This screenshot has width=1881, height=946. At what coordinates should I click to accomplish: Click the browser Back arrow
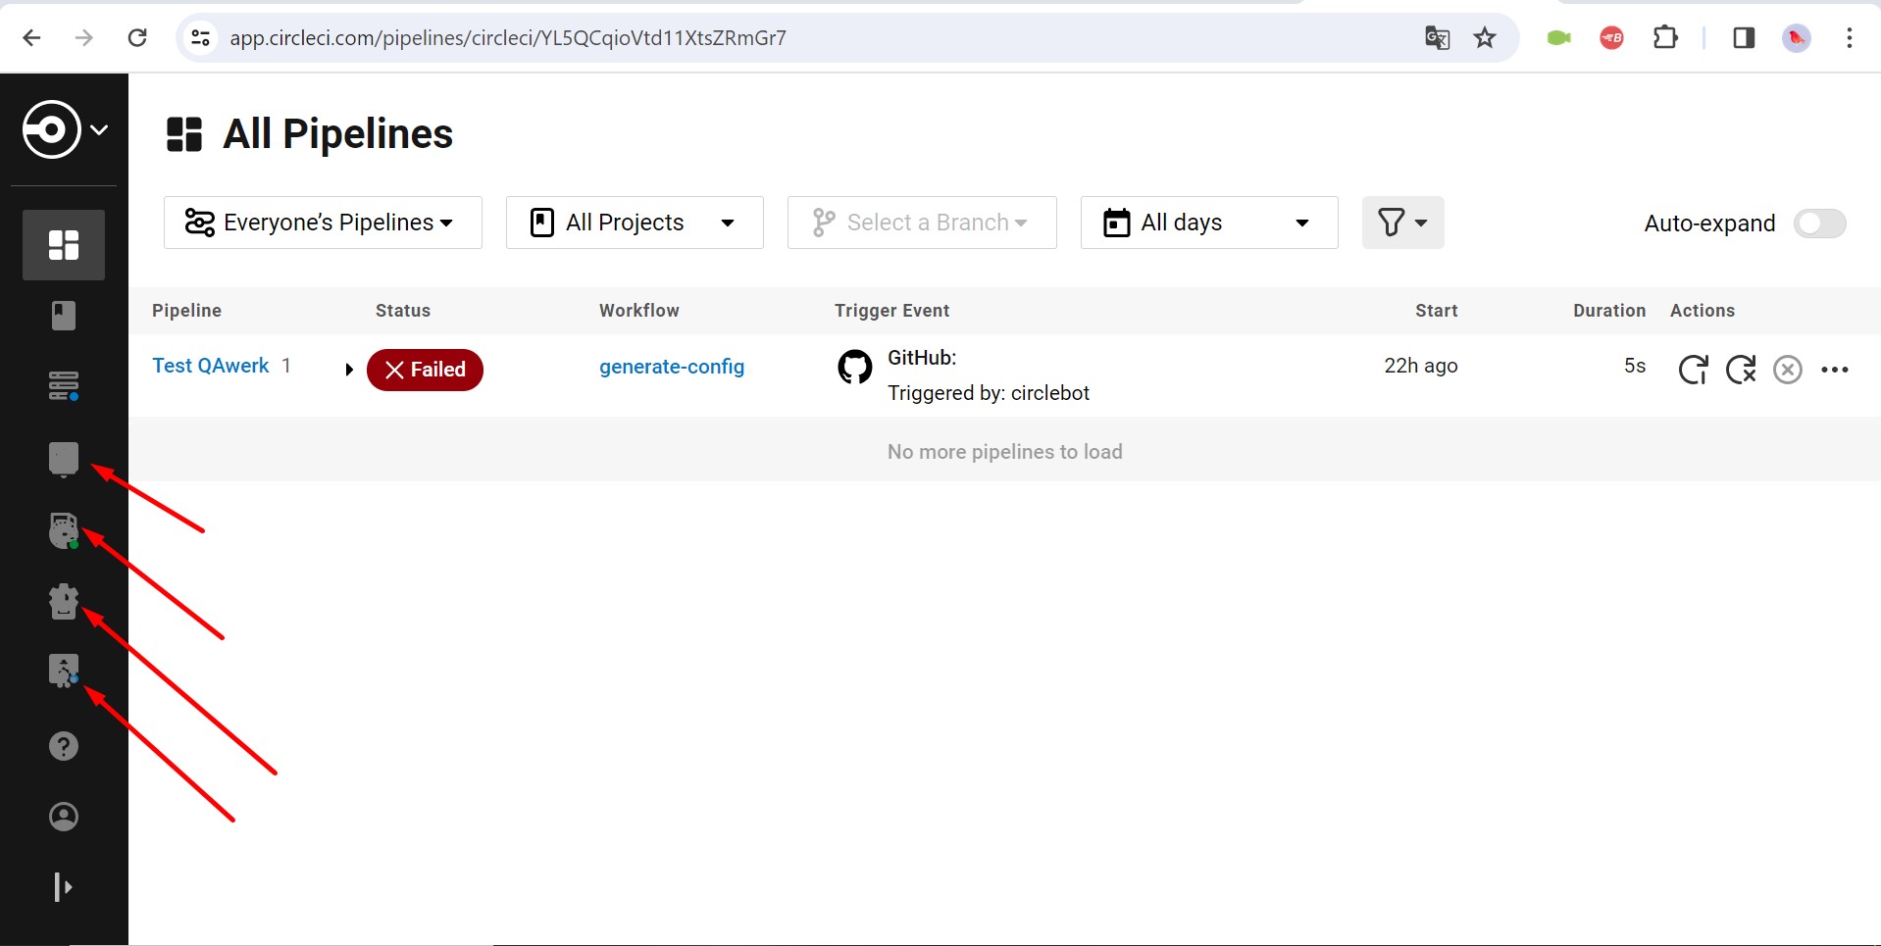point(31,38)
